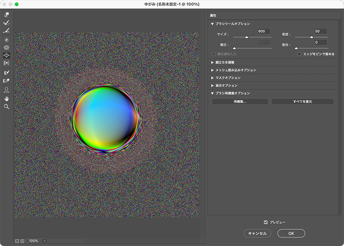This screenshot has width=344, height=246.
Task: Click the green macOS fullscreen button
Action: 16,4
